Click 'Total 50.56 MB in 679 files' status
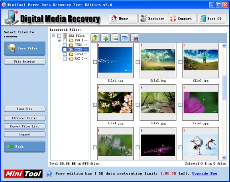Viewport: 230px width, 182px height. coord(75,164)
